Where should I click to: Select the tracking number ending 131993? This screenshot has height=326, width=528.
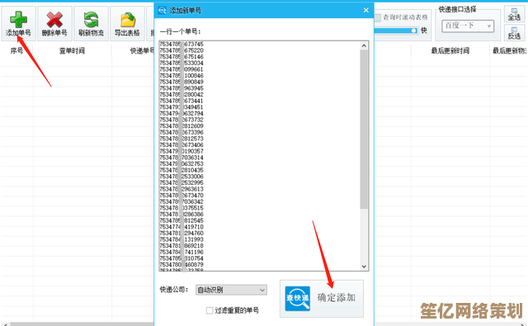(x=181, y=239)
